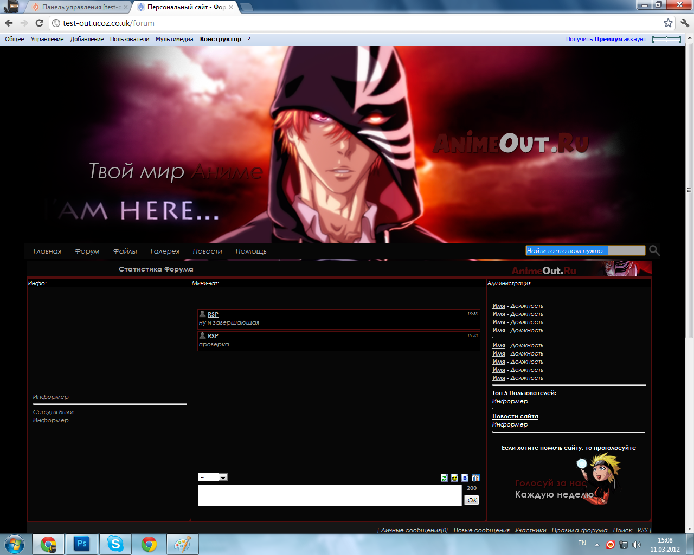Focus the site search input field
The width and height of the screenshot is (694, 555).
[x=586, y=250]
